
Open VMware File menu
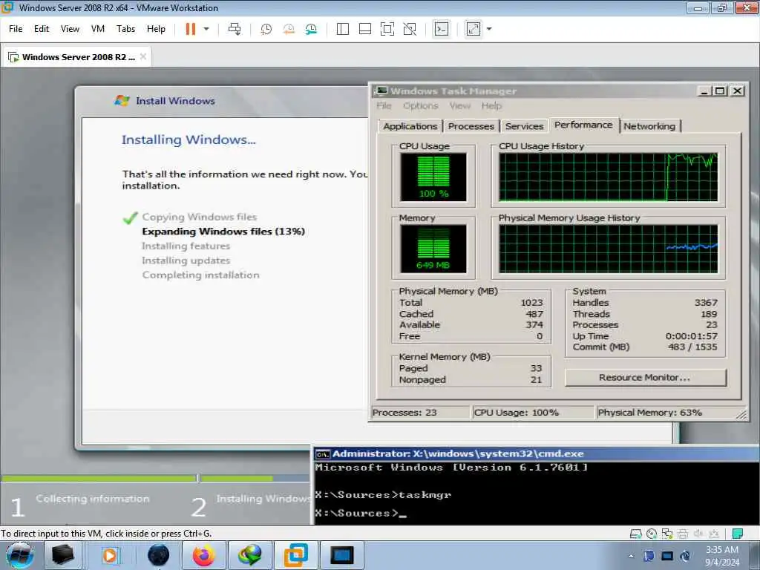pos(16,29)
